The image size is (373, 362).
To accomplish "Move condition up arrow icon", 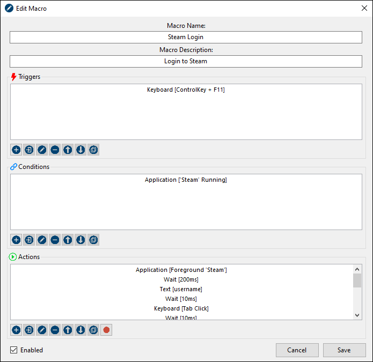I will (x=68, y=240).
